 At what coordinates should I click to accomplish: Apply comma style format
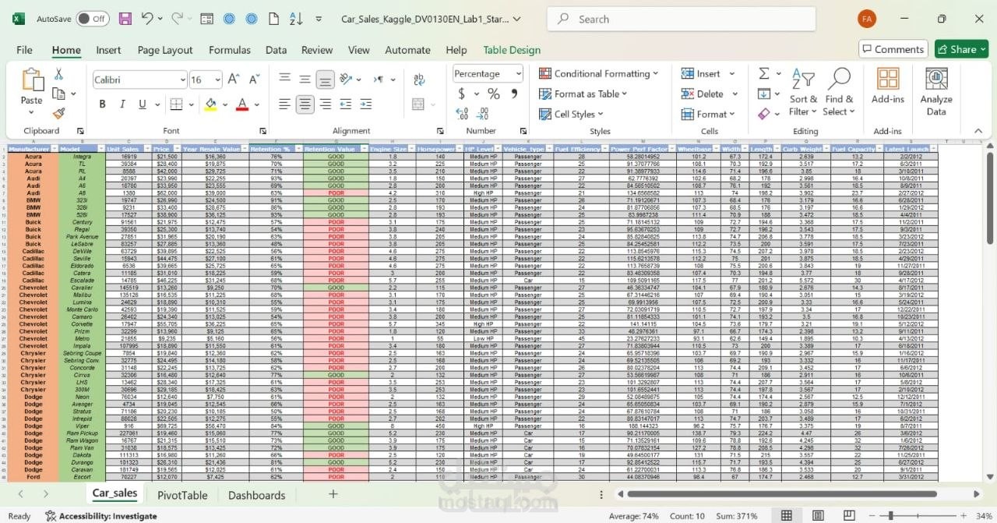[514, 94]
